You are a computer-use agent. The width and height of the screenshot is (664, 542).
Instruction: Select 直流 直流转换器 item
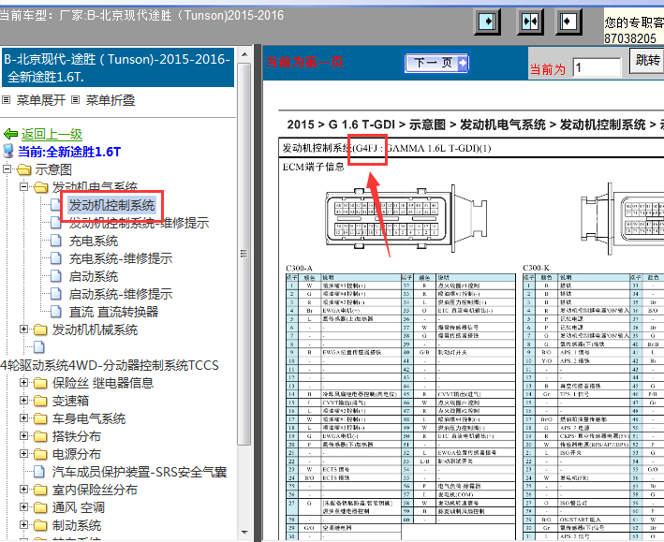click(x=113, y=312)
